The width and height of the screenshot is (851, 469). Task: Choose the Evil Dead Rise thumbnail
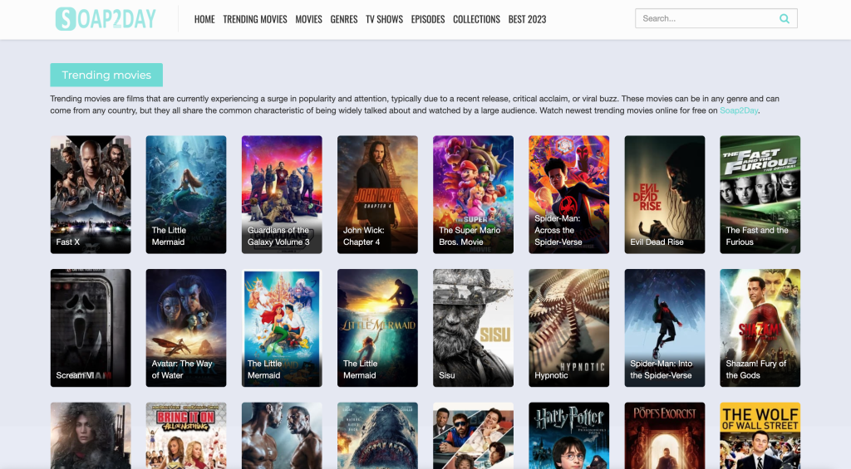(664, 194)
